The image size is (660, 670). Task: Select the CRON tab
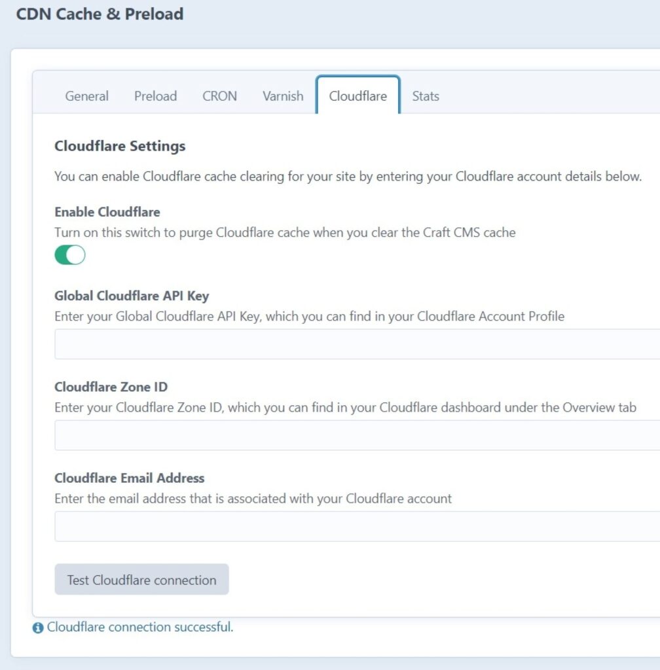point(219,96)
